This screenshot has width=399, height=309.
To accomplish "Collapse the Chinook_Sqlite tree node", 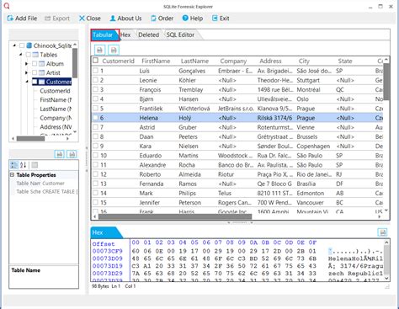I will tap(14, 45).
